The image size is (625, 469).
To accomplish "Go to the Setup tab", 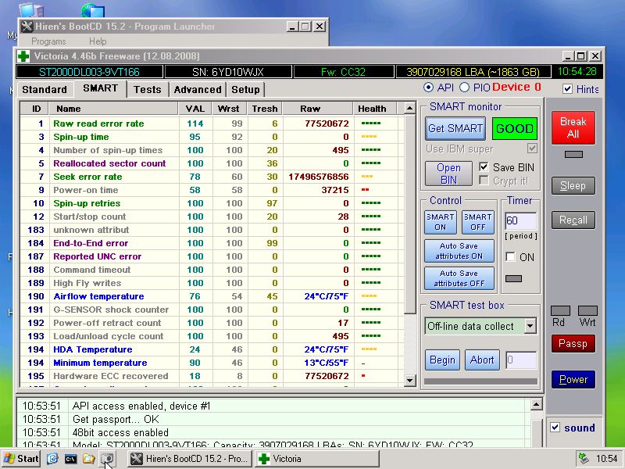I will point(245,89).
